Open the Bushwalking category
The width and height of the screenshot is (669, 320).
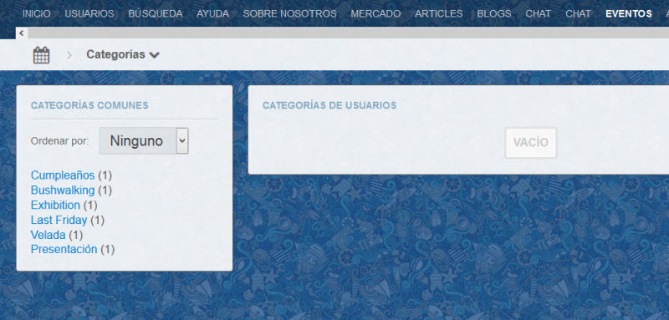tap(63, 190)
